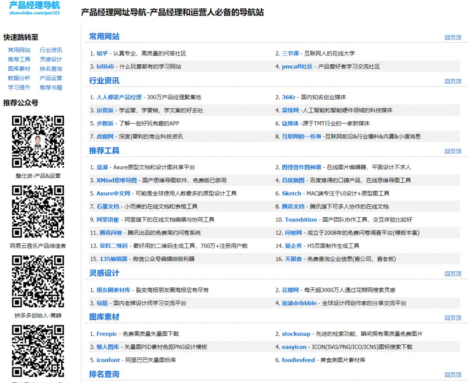Screen dimensions: 470x383
Task: Open the pmcaff社区 link
Action: pyautogui.click(x=297, y=66)
